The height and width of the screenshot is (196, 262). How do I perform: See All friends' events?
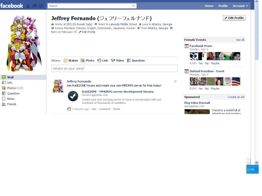(x=240, y=40)
